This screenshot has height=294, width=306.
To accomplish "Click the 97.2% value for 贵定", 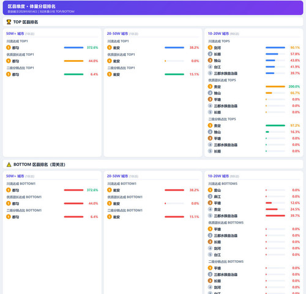I will pos(295,126).
